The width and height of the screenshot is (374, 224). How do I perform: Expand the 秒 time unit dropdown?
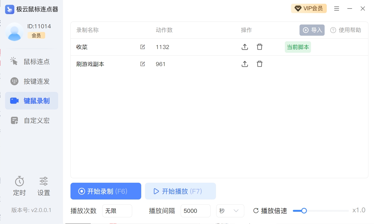point(230,211)
